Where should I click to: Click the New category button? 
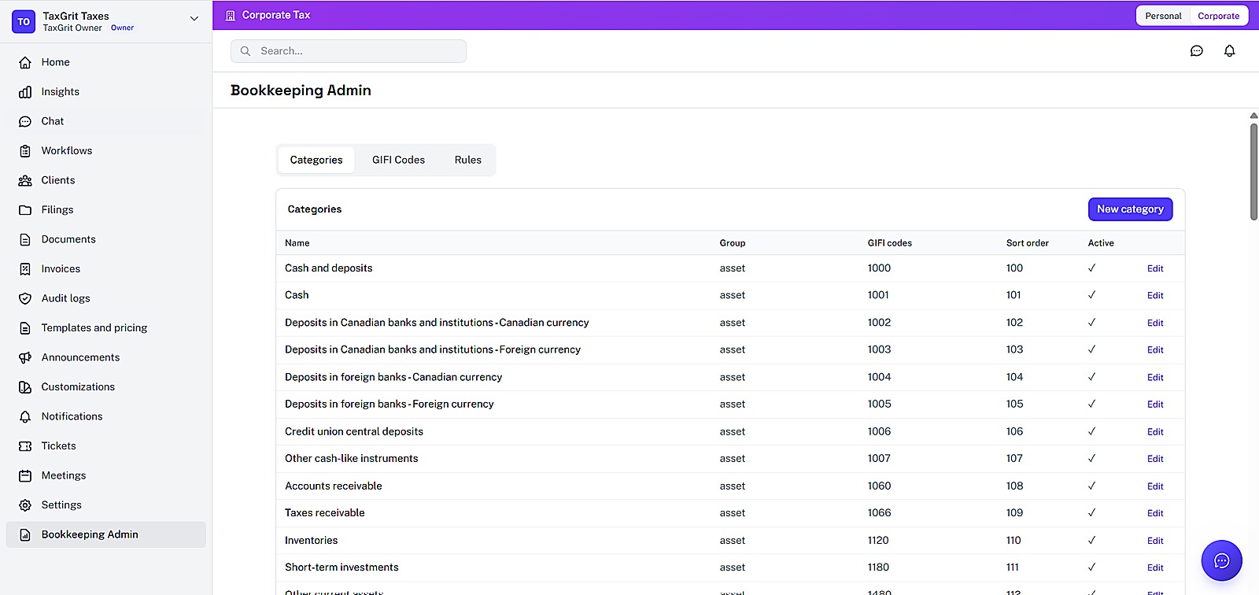click(x=1130, y=209)
